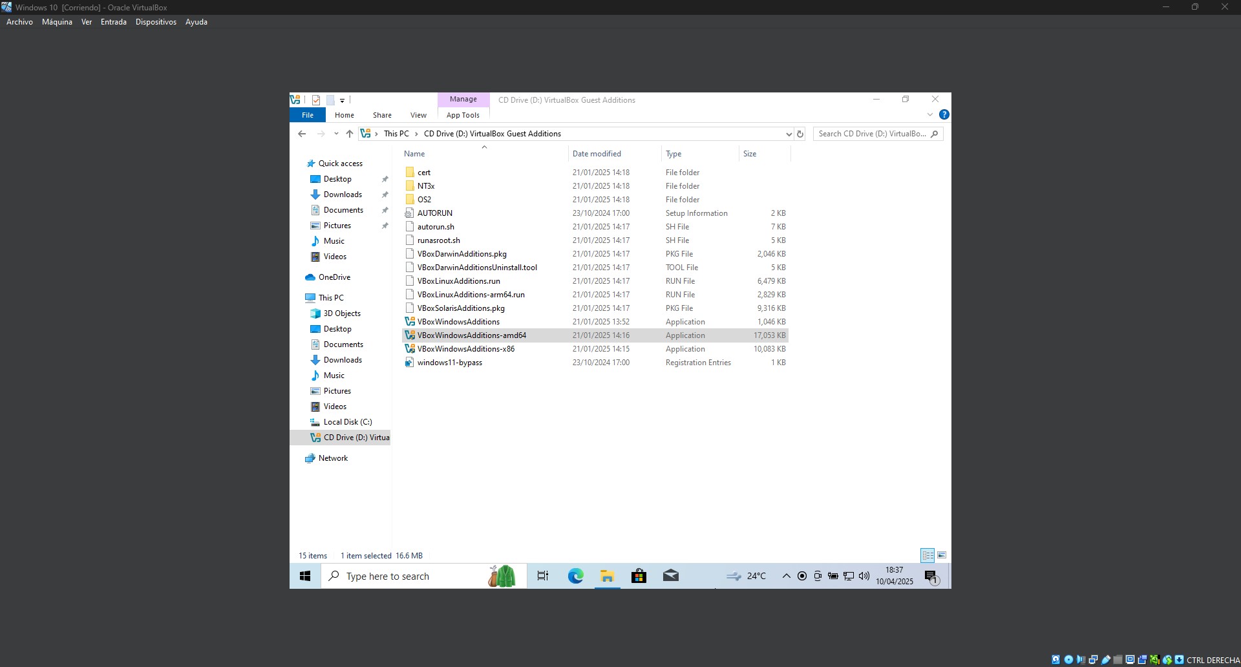Viewport: 1241px width, 667px height.
Task: Click the Manage contextual tab header
Action: pyautogui.click(x=463, y=99)
